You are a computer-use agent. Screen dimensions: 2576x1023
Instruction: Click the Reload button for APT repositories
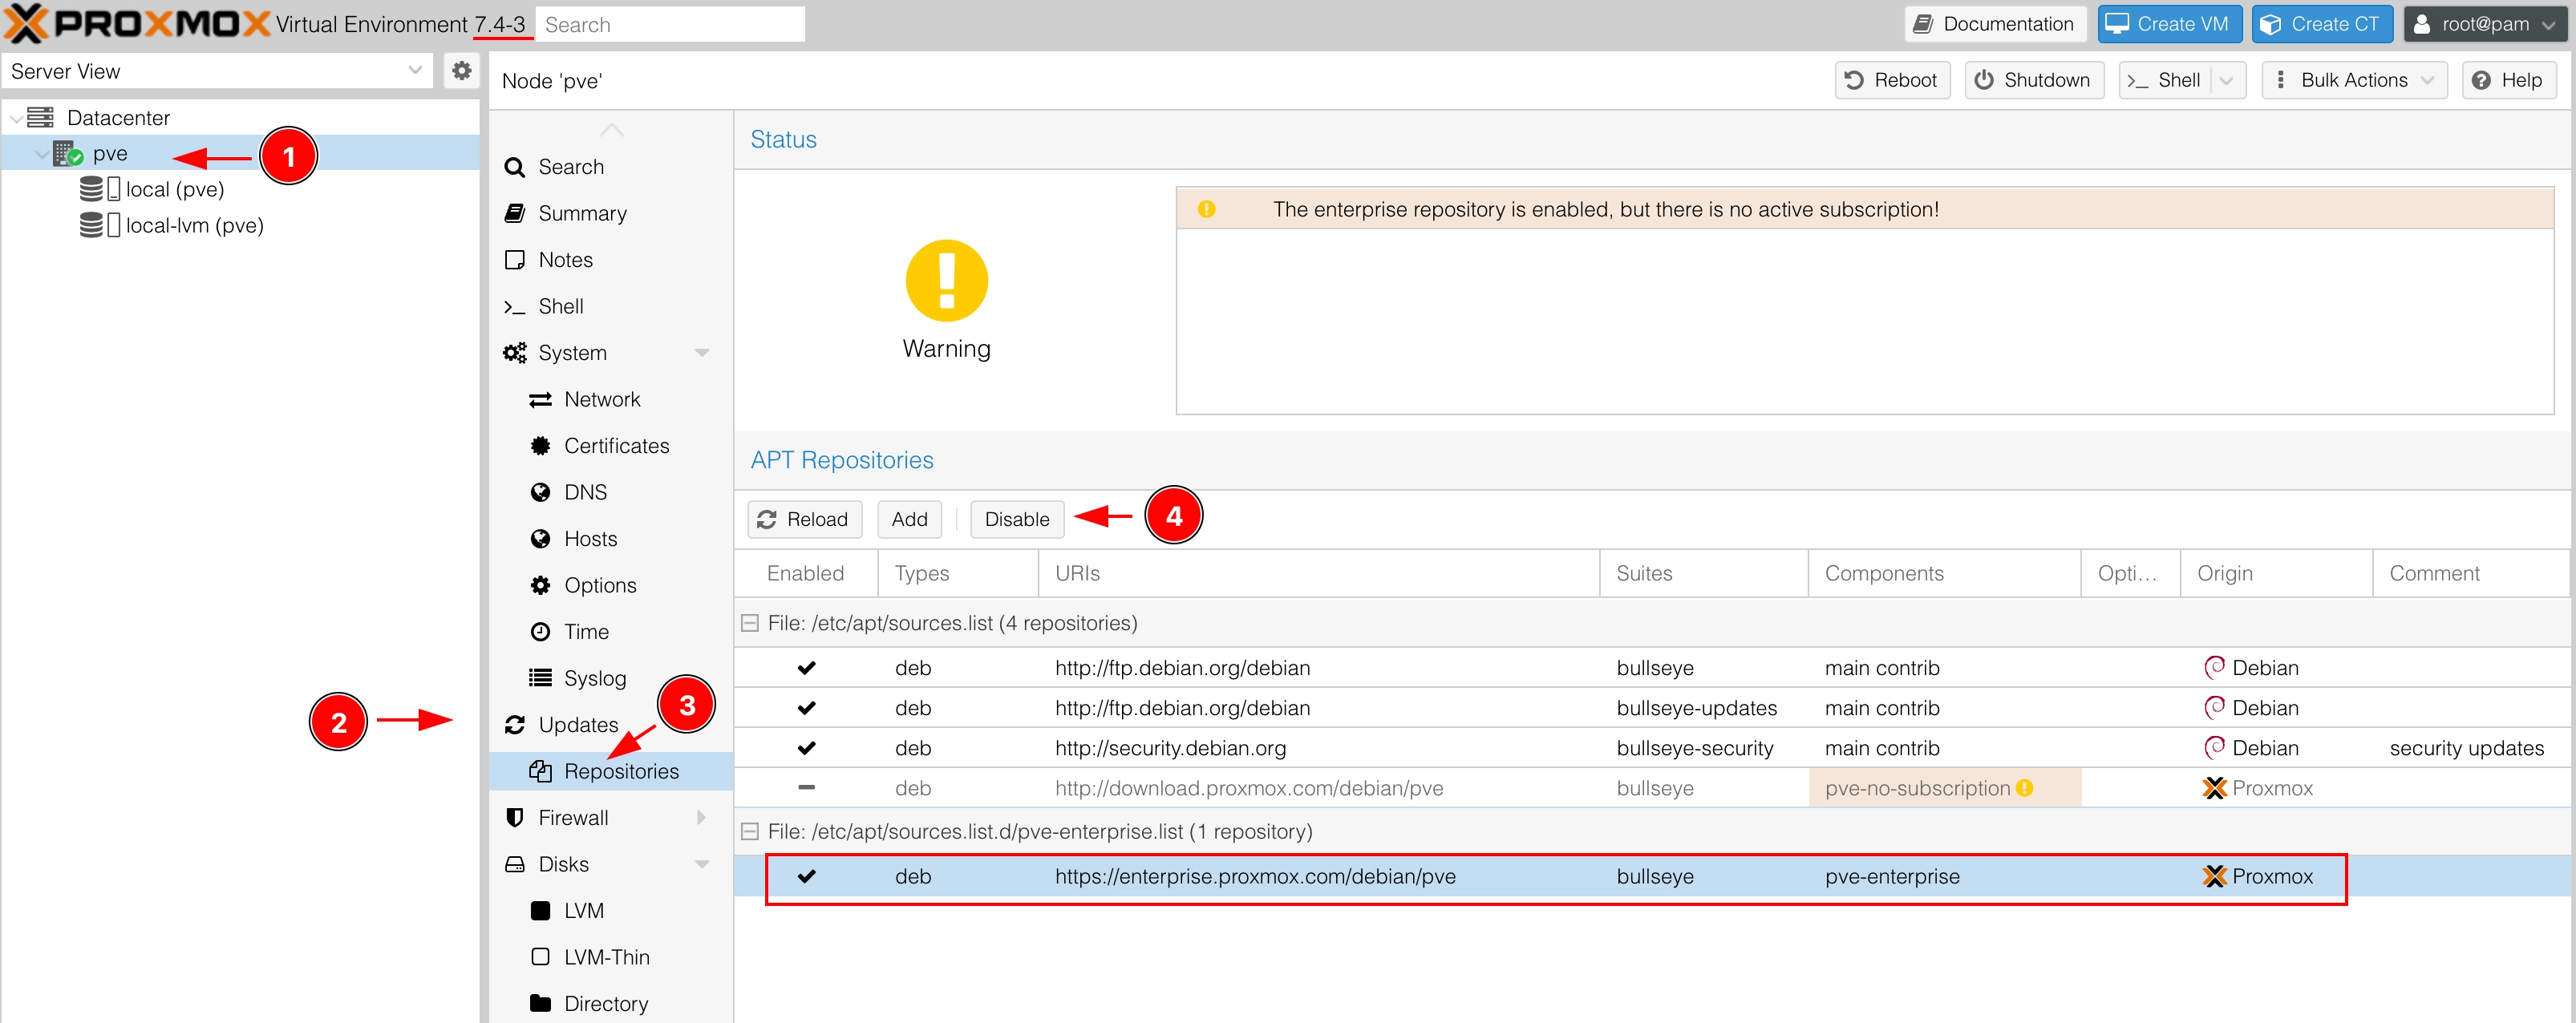tap(805, 519)
